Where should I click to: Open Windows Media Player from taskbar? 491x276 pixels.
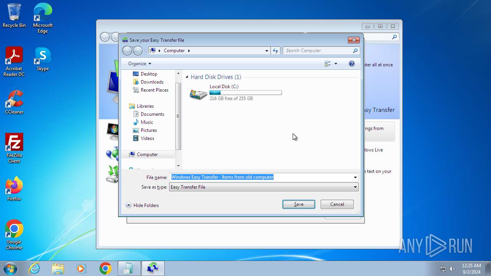tap(81, 269)
